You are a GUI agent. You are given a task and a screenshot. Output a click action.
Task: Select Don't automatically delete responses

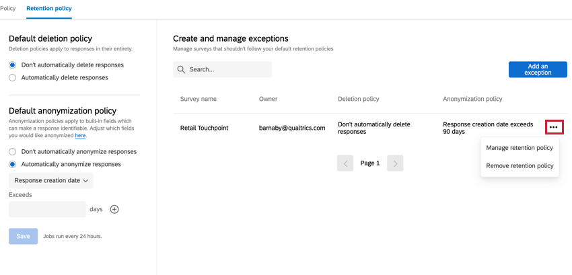pyautogui.click(x=13, y=65)
